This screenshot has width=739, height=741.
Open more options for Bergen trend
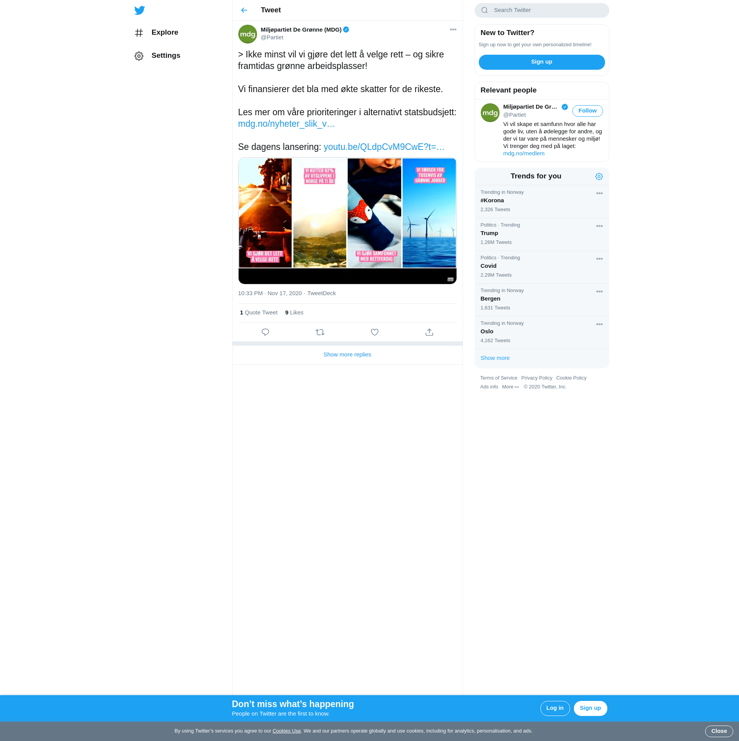(x=599, y=292)
